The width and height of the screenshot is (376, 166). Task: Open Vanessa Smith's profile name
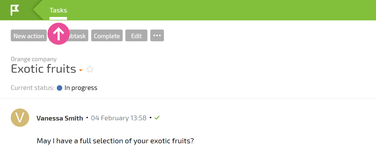(60, 118)
